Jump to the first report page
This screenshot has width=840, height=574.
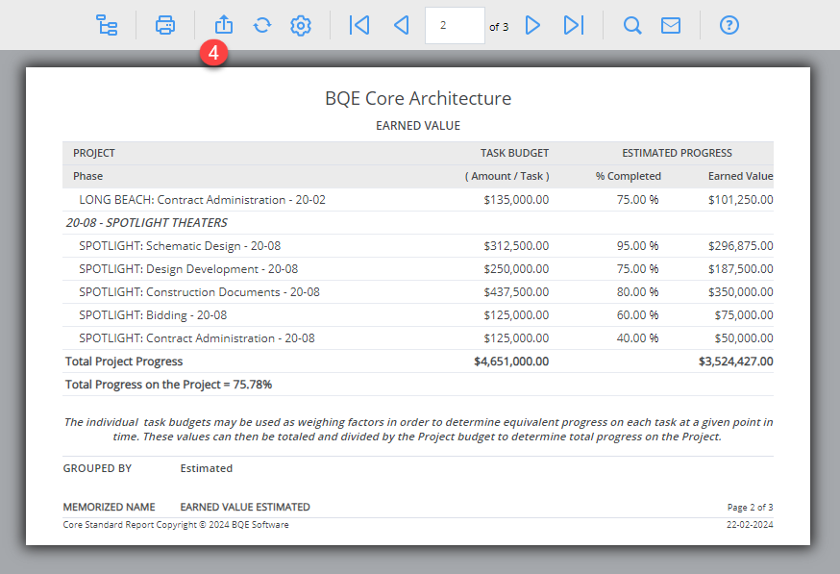(x=358, y=25)
